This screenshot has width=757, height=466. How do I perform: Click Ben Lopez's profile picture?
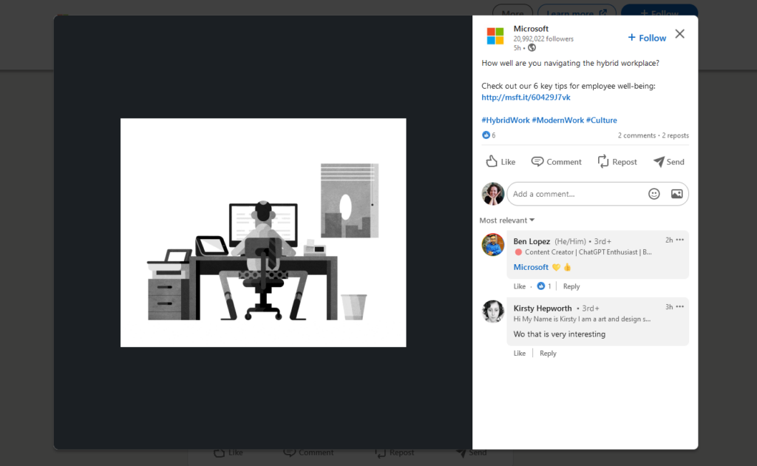click(492, 244)
